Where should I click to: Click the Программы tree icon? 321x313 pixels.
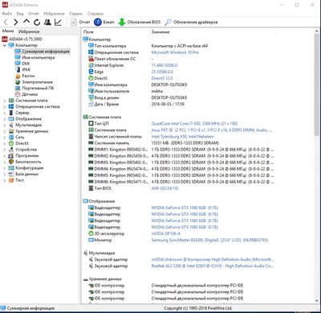tap(11, 156)
